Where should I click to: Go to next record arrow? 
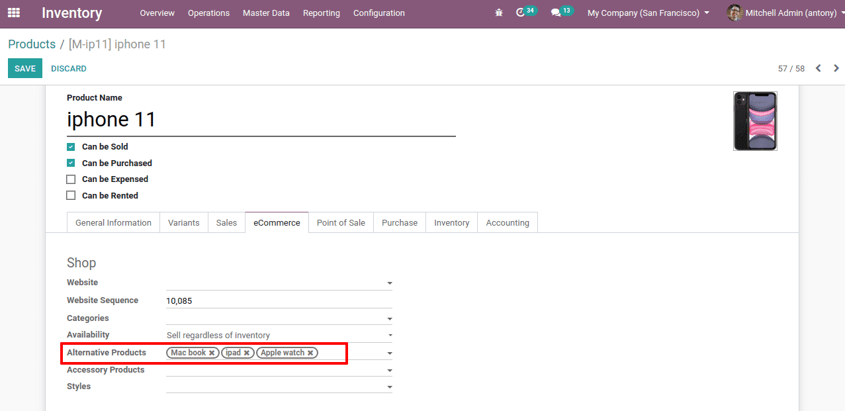(836, 68)
